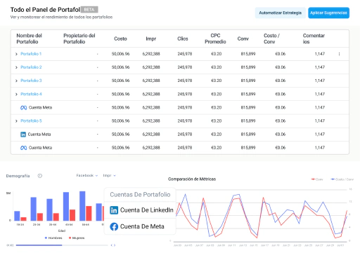Sort by the Costo / Conv column header
This screenshot has width=360, height=253.
272,39
